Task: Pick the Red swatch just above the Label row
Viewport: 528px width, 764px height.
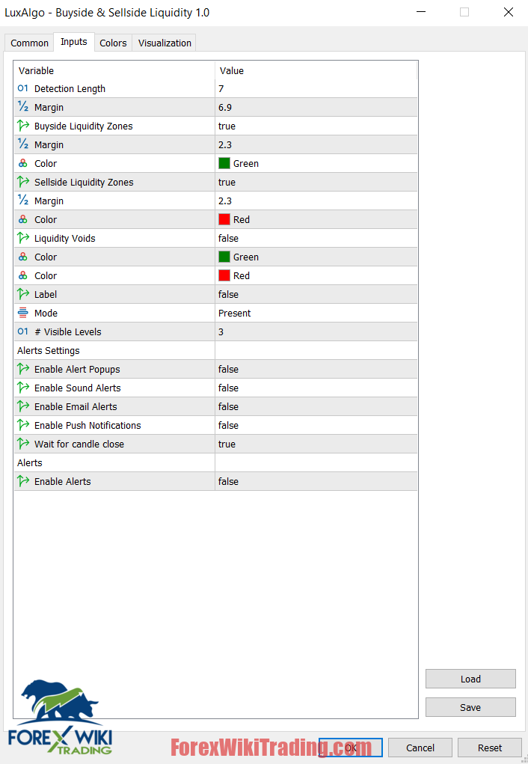Action: click(x=224, y=275)
